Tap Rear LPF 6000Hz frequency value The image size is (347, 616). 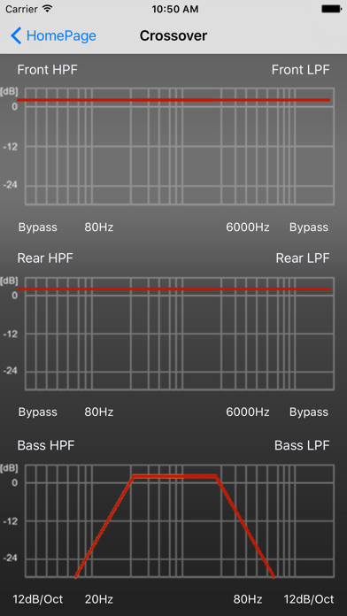pos(248,412)
